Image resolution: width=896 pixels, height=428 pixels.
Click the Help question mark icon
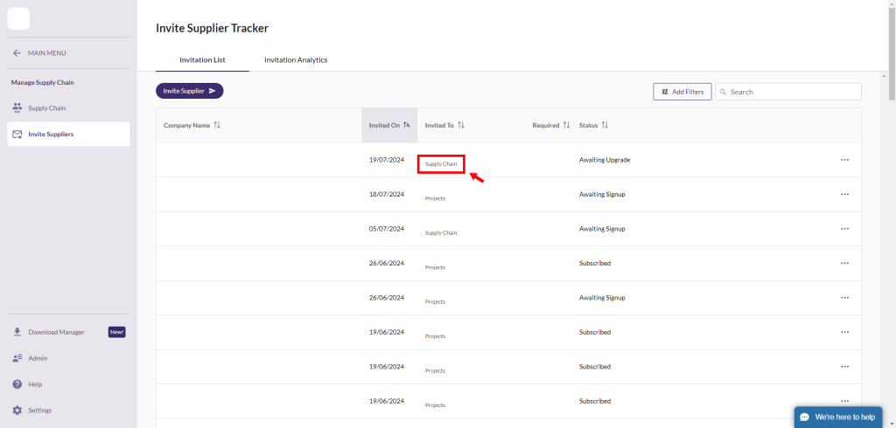pos(17,384)
